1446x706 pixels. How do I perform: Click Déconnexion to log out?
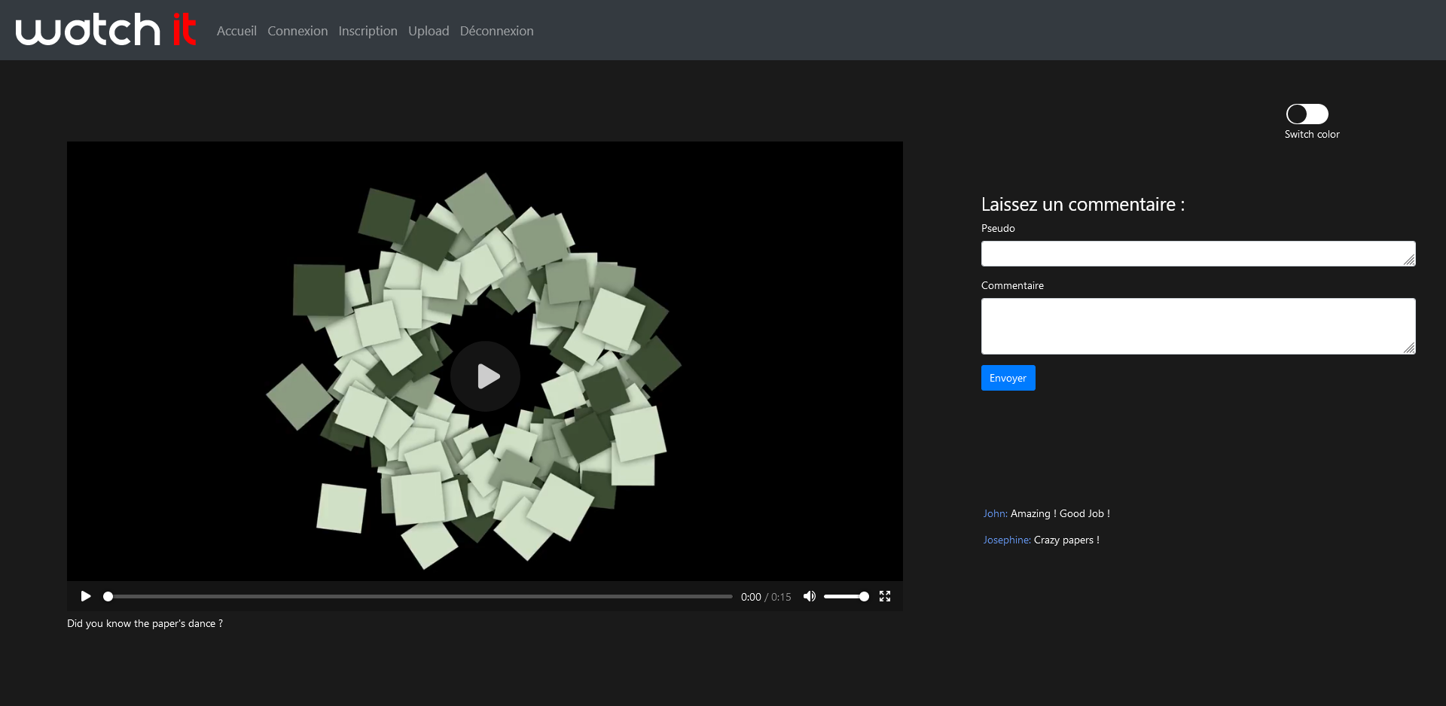[x=496, y=31]
